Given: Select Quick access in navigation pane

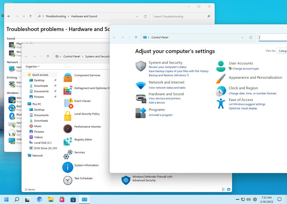Looking at the screenshot, I should (40, 75).
